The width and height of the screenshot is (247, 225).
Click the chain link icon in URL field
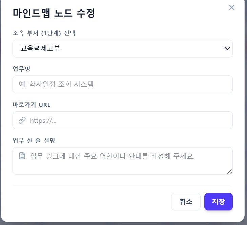coord(22,120)
